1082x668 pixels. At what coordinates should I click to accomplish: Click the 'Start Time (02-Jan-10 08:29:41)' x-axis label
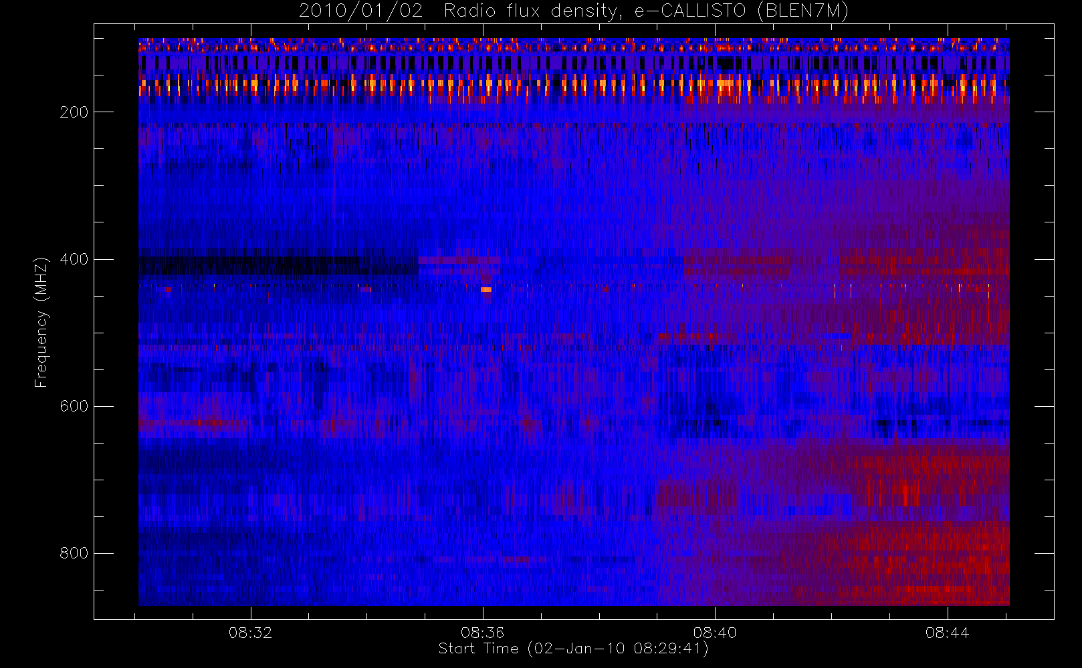click(573, 649)
